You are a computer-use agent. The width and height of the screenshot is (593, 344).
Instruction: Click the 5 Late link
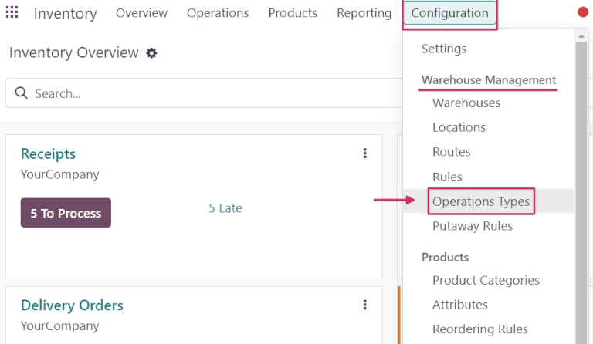[225, 208]
